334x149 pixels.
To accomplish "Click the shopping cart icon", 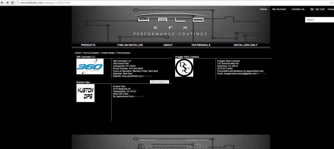I will (312, 9).
